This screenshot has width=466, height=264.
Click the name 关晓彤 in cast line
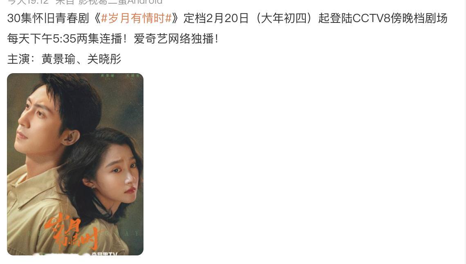point(104,59)
